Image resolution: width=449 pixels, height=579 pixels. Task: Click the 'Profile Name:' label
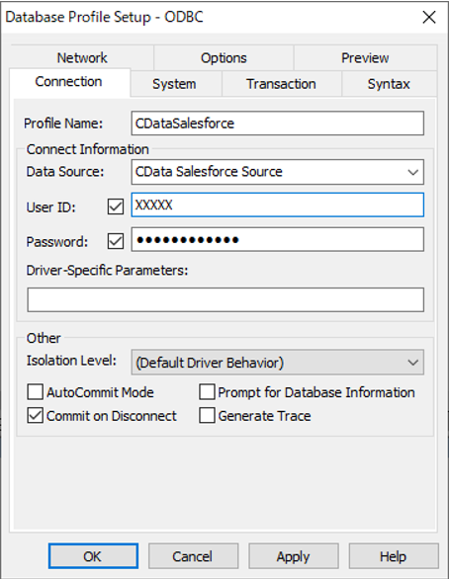click(63, 124)
